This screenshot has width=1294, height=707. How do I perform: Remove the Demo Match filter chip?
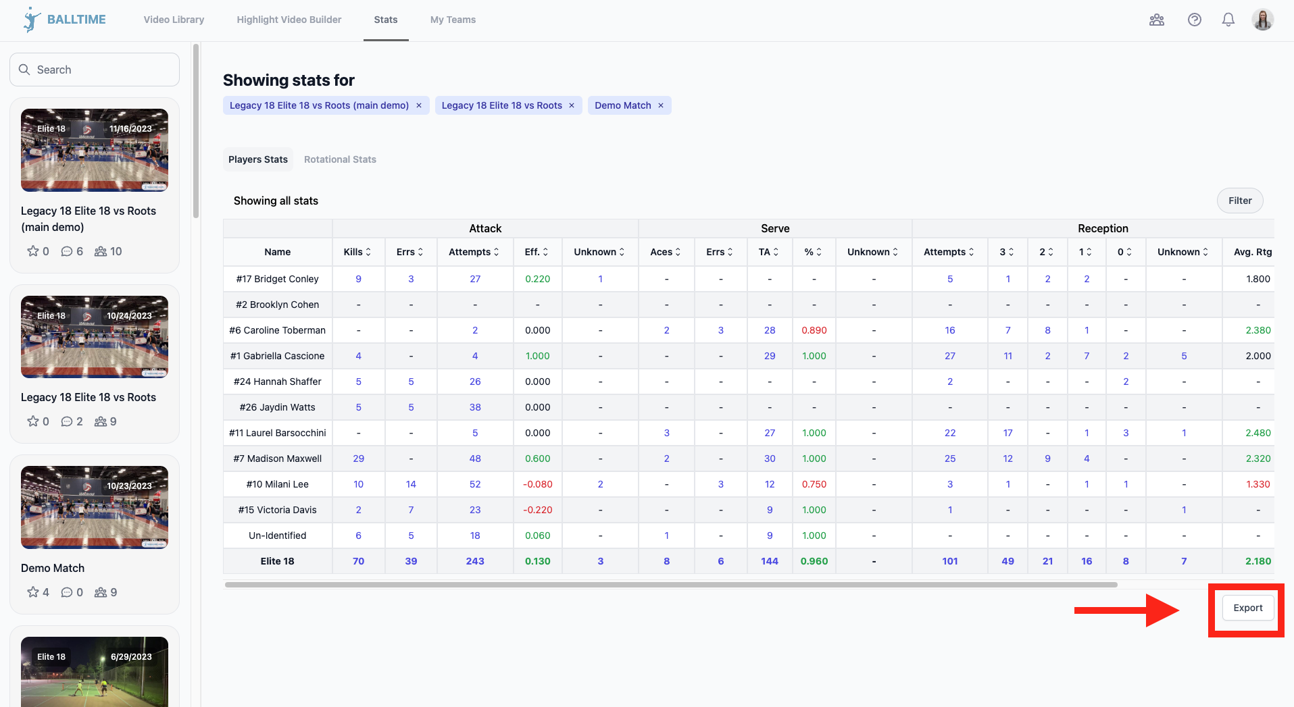pyautogui.click(x=661, y=105)
